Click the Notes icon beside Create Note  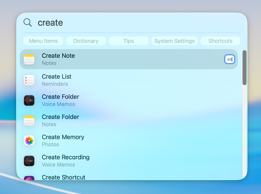29,59
